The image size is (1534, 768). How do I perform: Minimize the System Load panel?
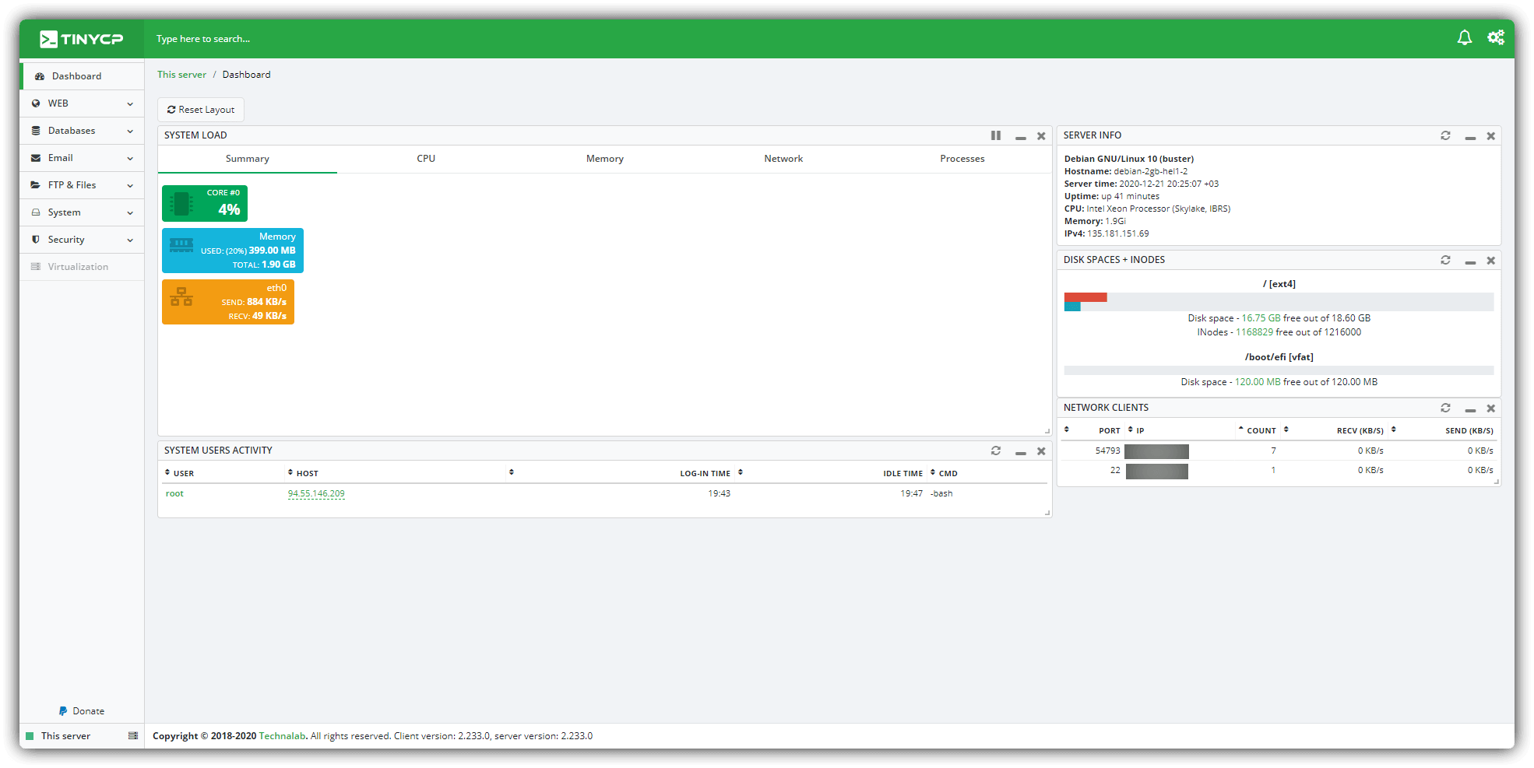tap(1020, 136)
